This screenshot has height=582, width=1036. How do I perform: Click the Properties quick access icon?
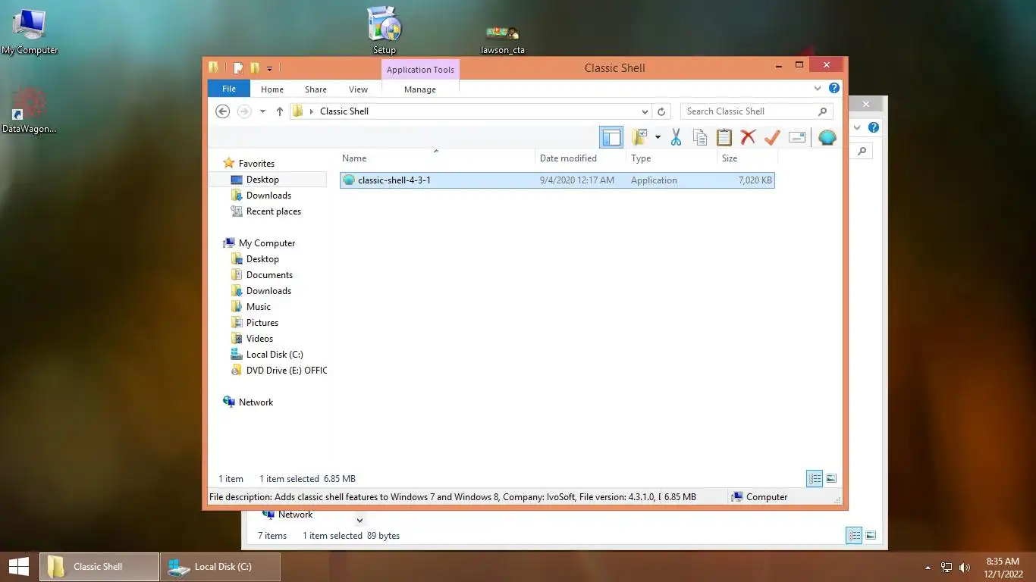pos(238,68)
